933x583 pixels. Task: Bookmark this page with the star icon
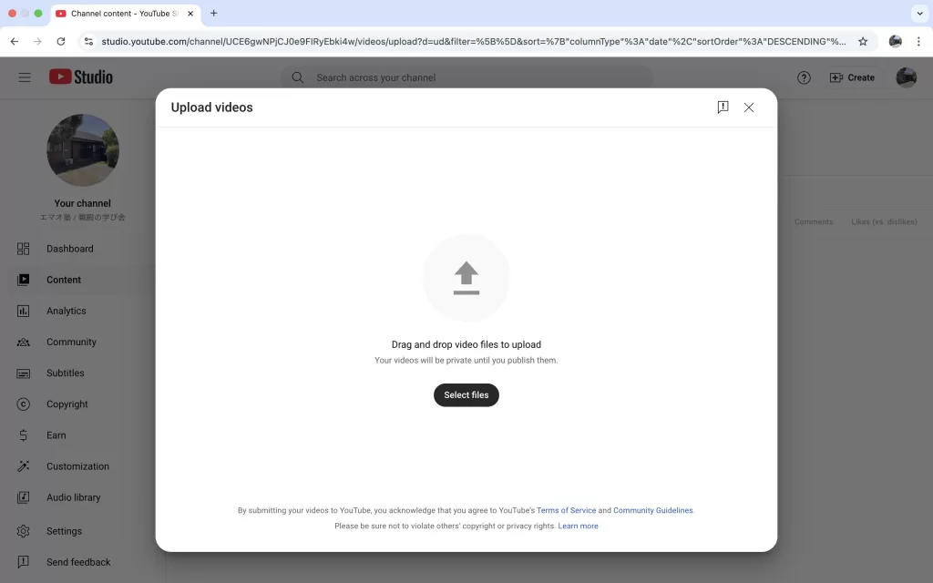(862, 41)
